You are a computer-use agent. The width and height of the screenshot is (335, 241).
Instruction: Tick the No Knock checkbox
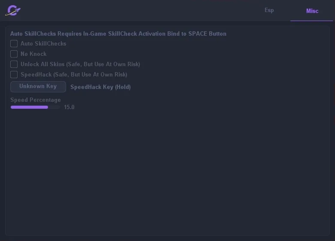14,54
